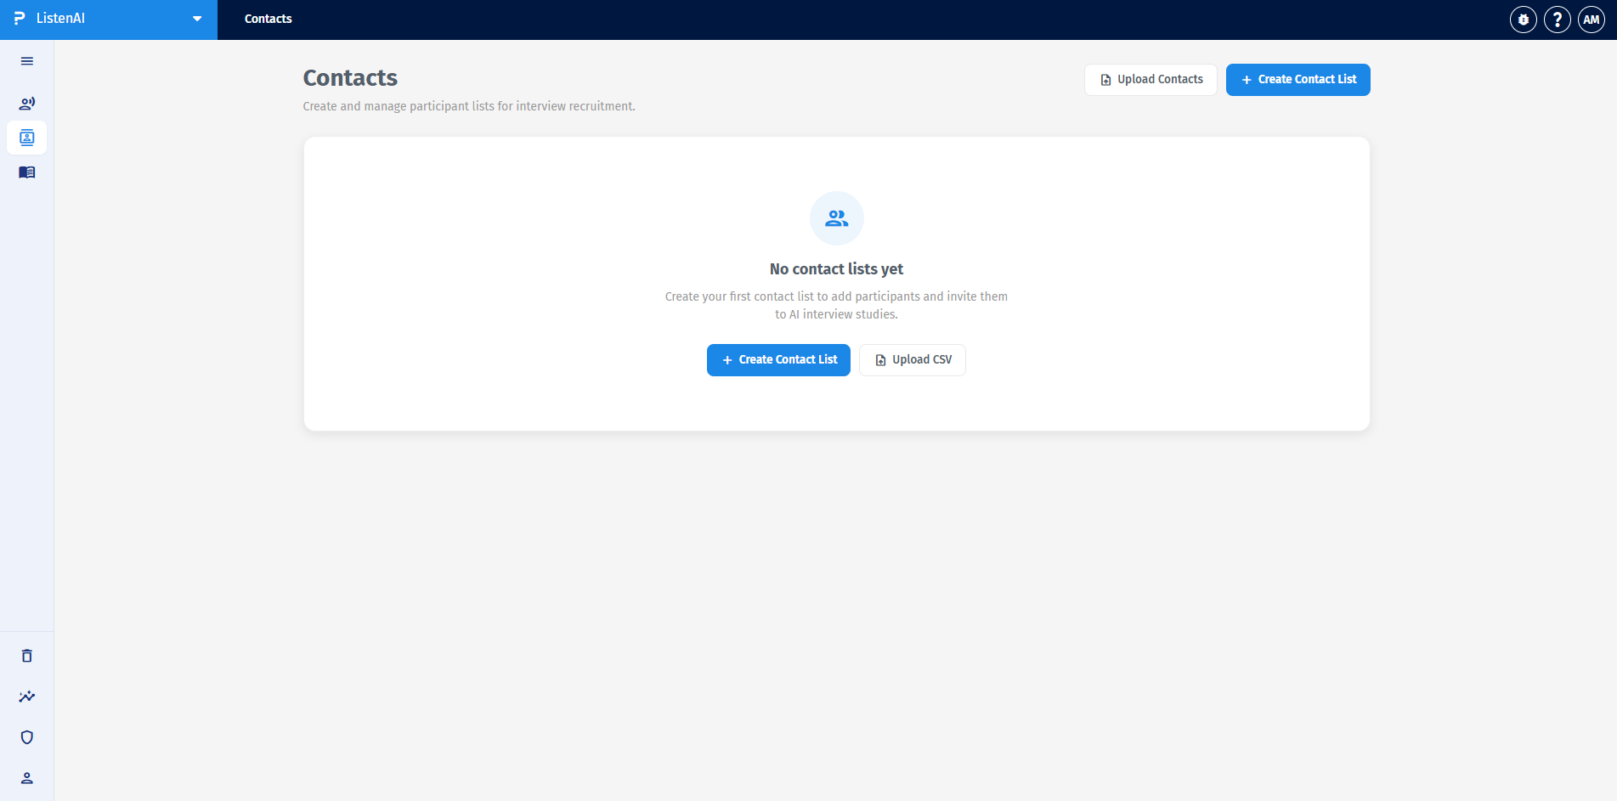The image size is (1617, 801).
Task: Click the center Create Contact List button
Action: click(x=778, y=360)
